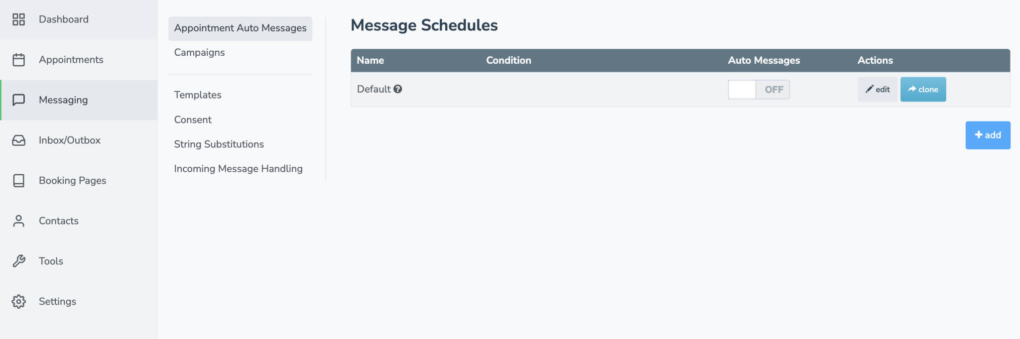1020x339 pixels.
Task: Click the Messaging chat bubble icon
Action: 18,100
